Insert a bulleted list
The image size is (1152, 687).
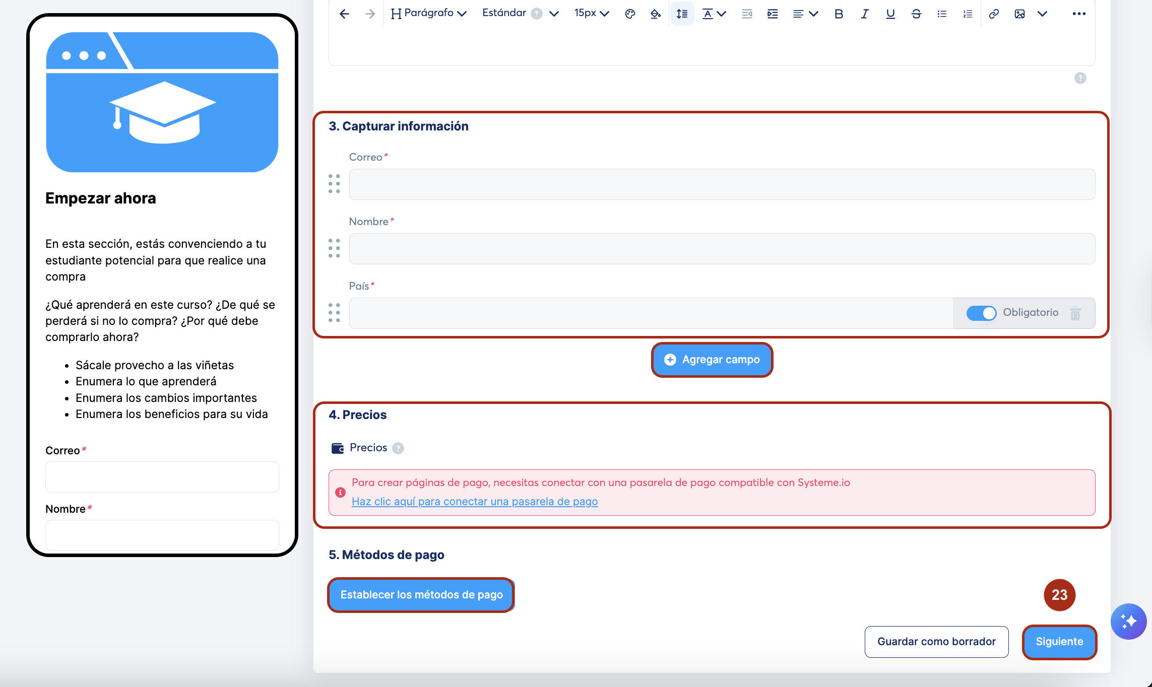point(941,14)
